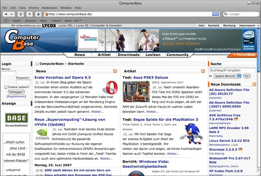Click the page vertical scrollbar thumb

(x=259, y=50)
